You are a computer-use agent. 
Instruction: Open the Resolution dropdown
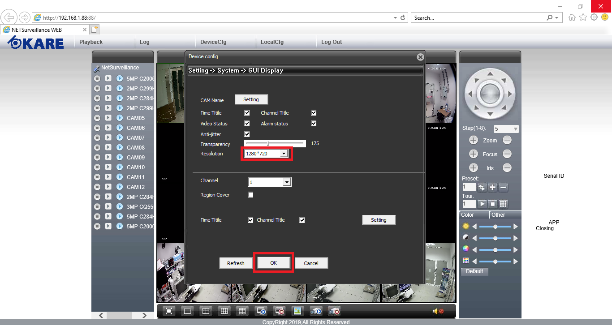283,154
